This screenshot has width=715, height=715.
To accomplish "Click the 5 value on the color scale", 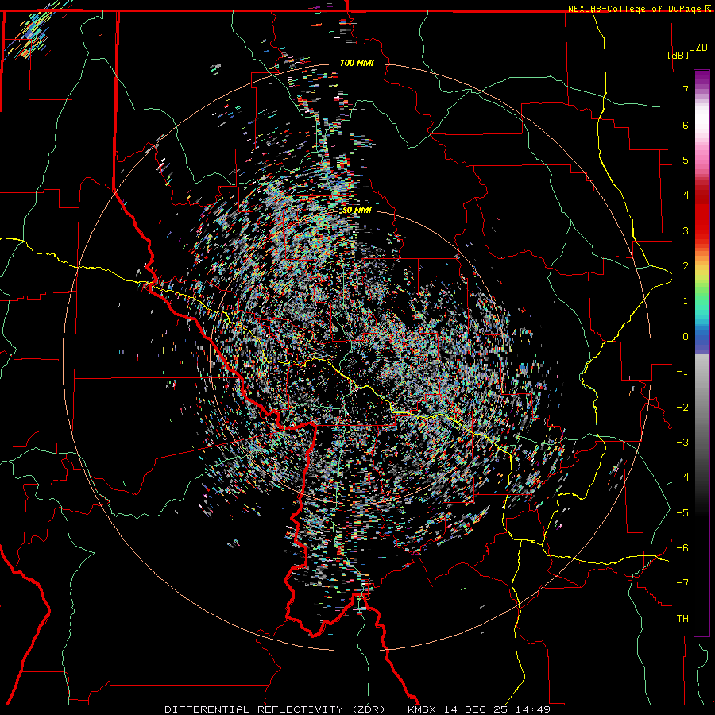I will point(686,160).
